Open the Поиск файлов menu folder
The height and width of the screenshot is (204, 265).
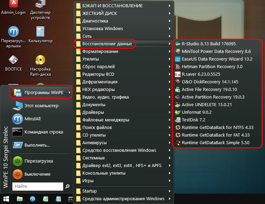tap(124, 127)
